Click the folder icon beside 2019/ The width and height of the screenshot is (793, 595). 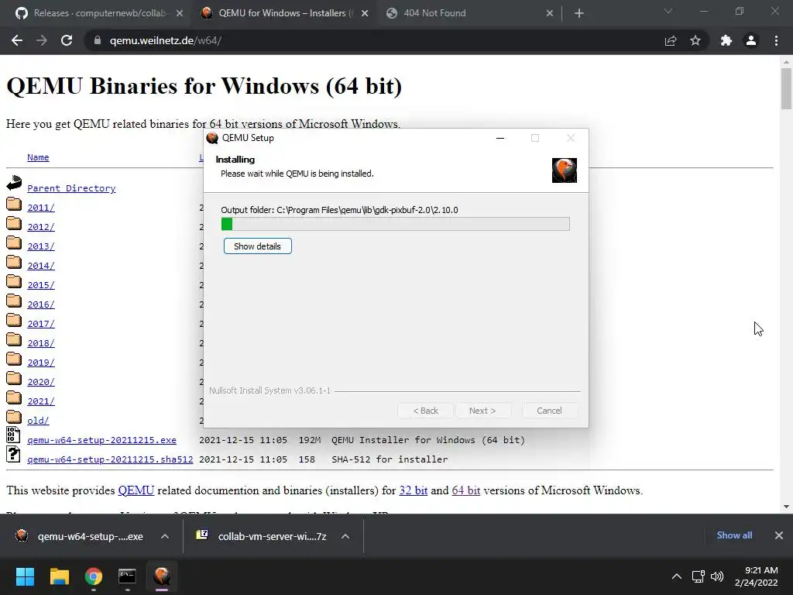[14, 359]
